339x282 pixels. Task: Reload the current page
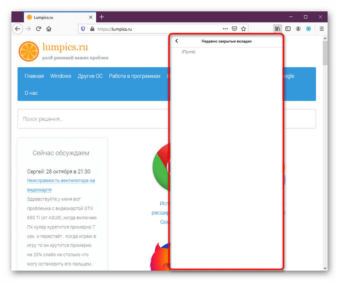[x=39, y=29]
